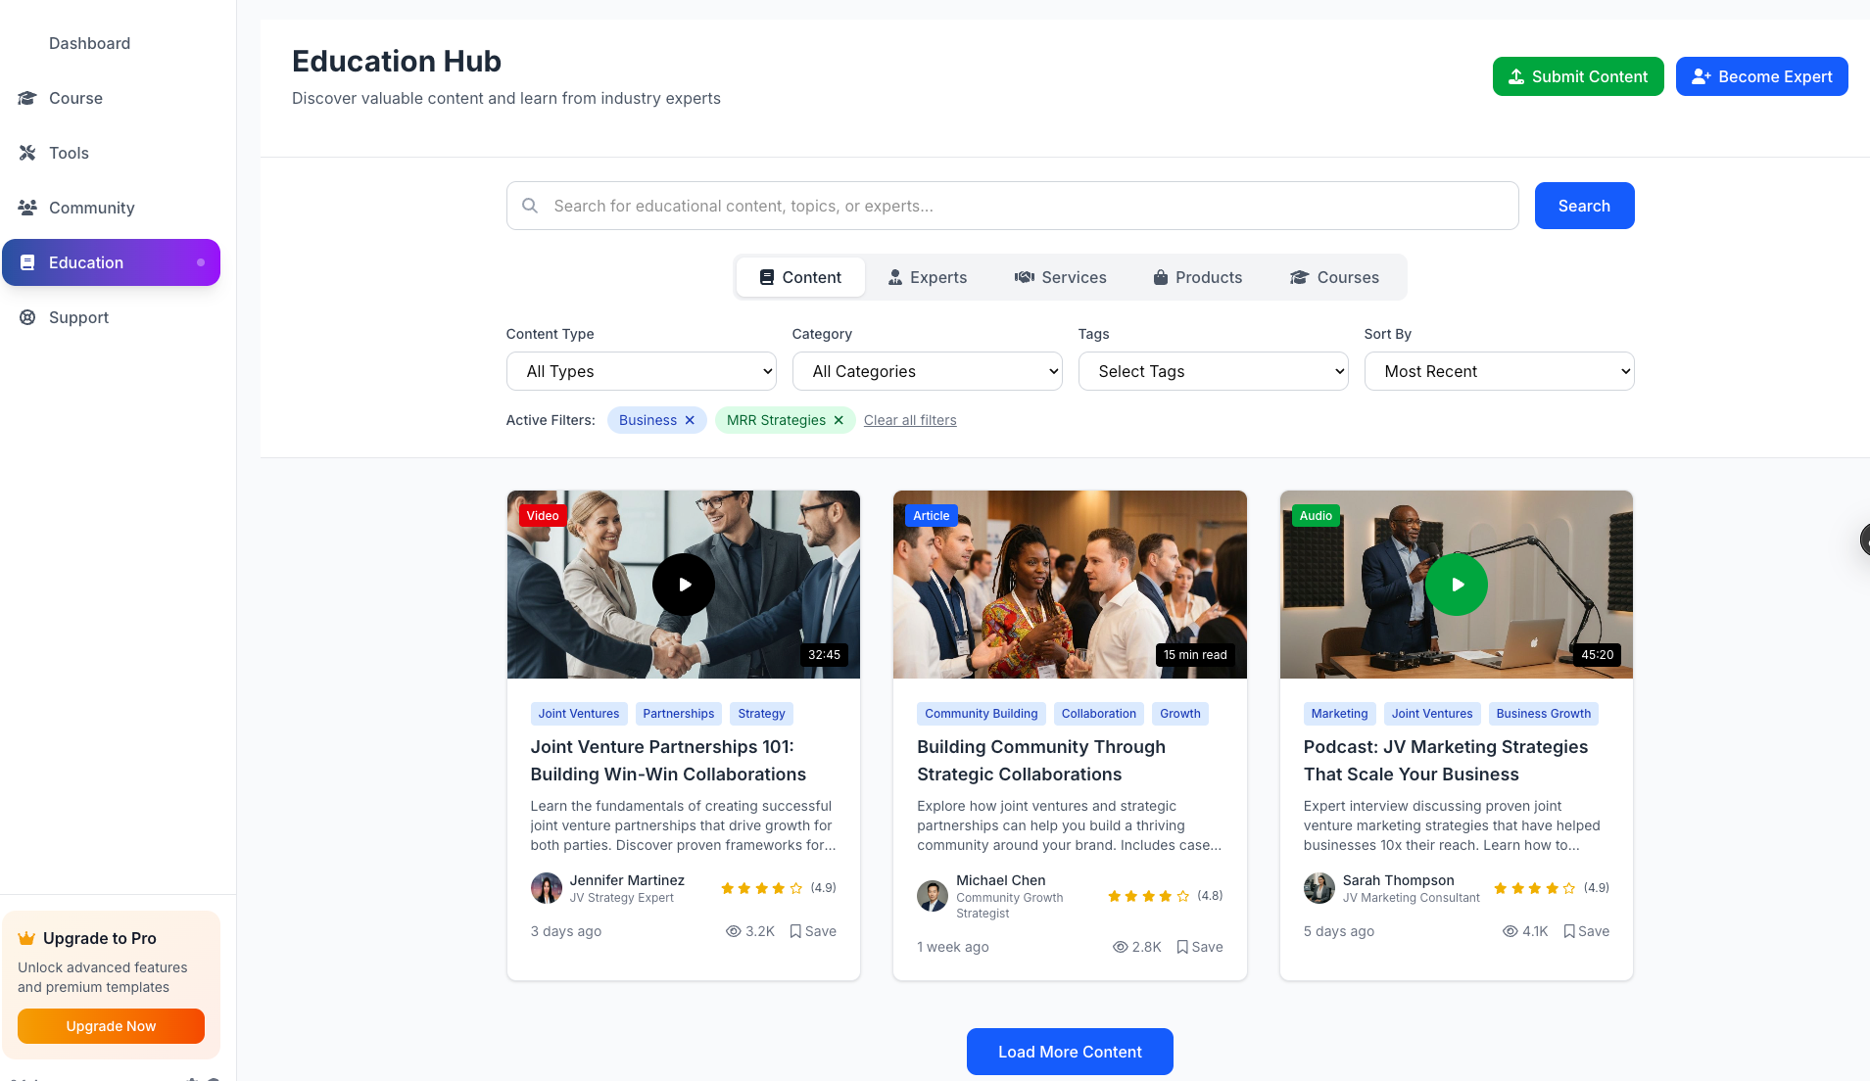Open the Community section icon

(26, 208)
